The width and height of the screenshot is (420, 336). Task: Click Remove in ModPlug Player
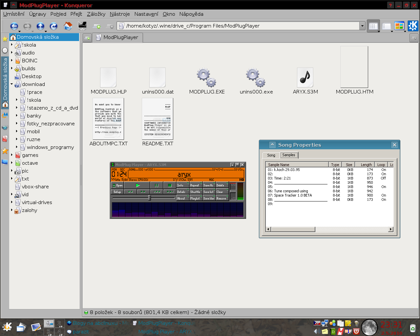pyautogui.click(x=222, y=198)
